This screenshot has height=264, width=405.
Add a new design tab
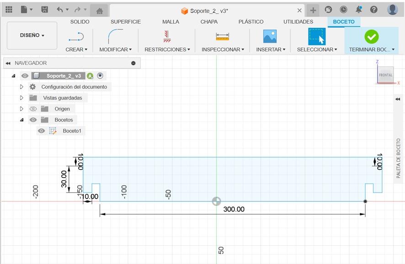click(x=313, y=11)
